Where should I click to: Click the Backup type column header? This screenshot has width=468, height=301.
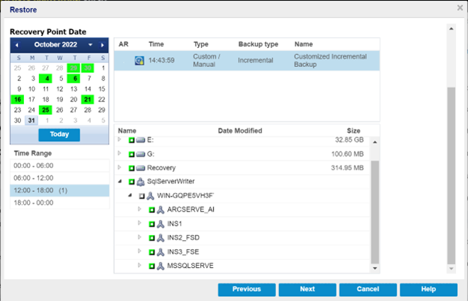(x=258, y=44)
